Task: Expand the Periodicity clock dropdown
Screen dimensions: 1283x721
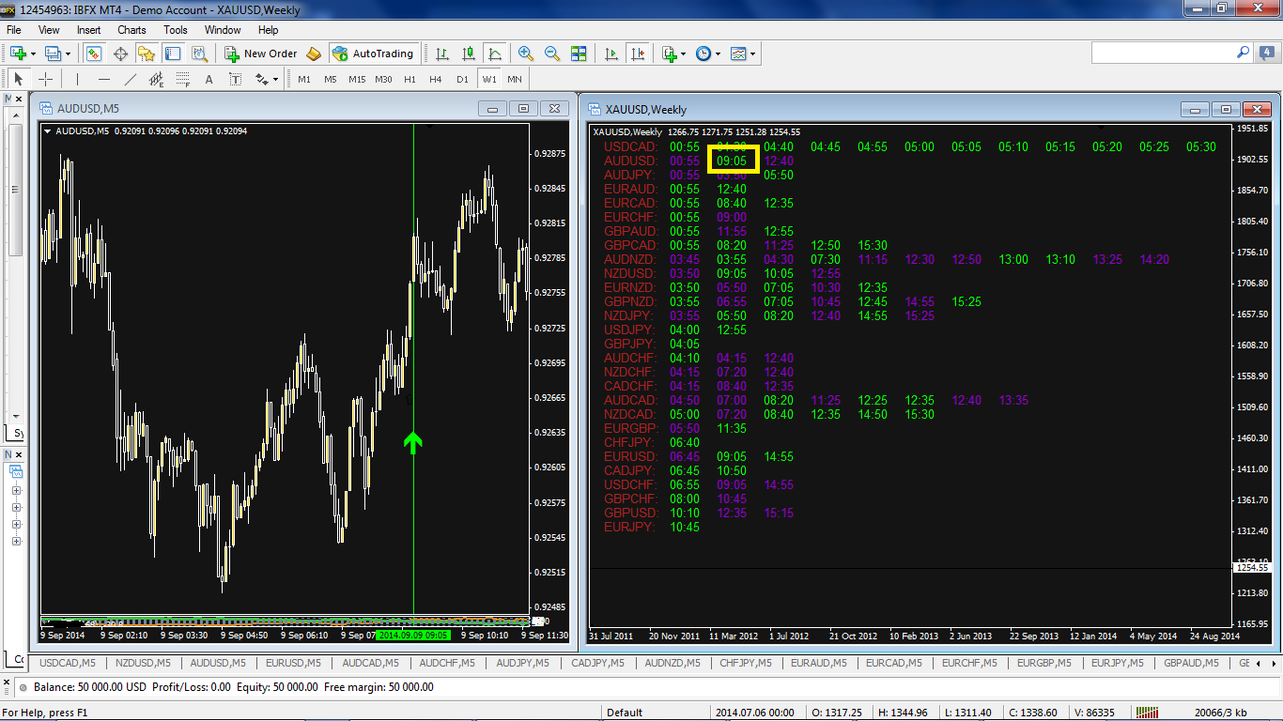Action: [x=719, y=54]
